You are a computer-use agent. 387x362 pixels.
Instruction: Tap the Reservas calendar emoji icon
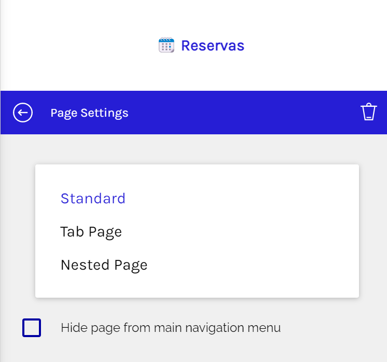[166, 46]
